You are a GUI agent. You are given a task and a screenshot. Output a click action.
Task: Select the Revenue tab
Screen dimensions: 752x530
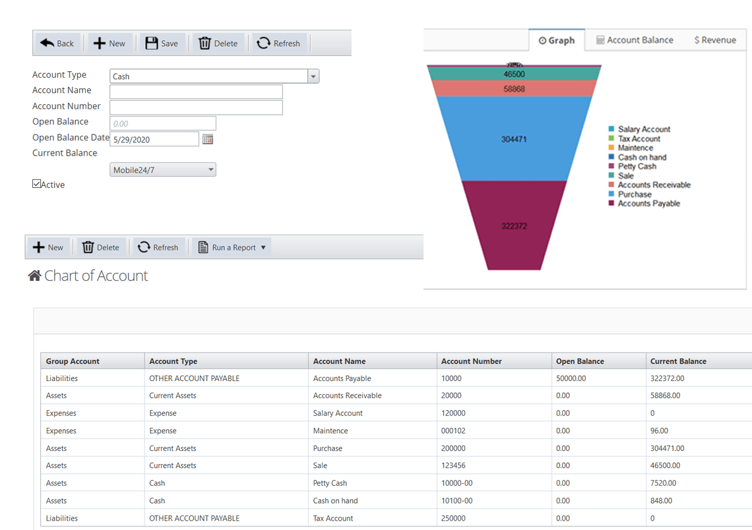point(715,40)
